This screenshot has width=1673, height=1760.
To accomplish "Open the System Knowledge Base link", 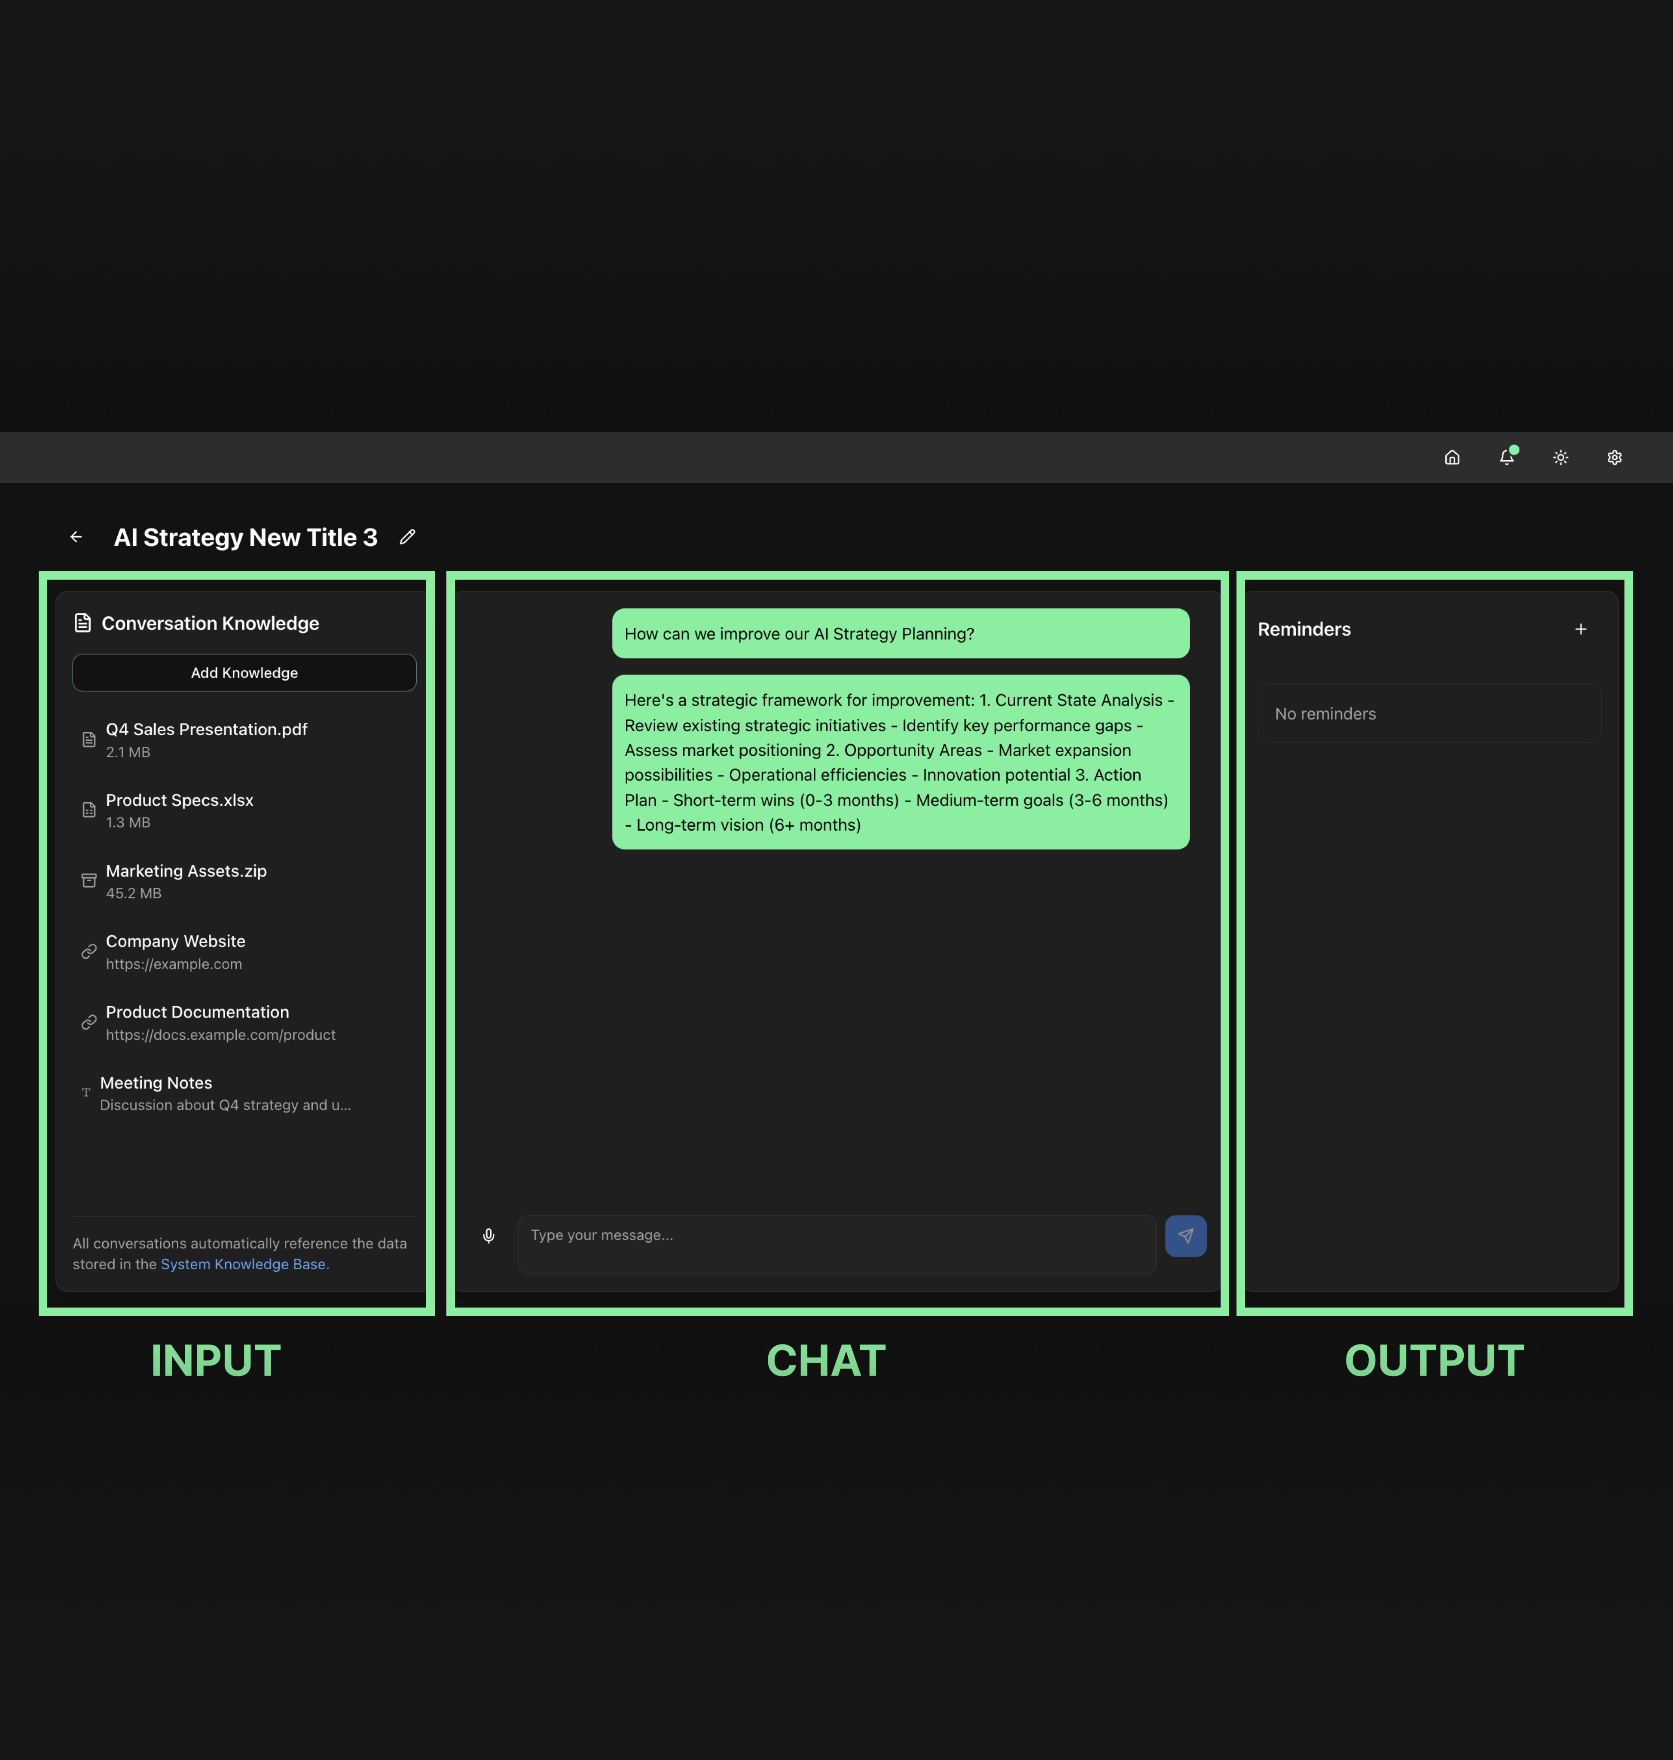I will coord(243,1264).
